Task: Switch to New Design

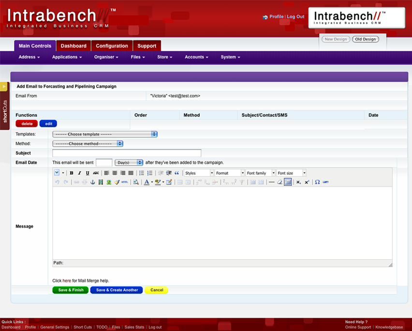Action: pos(336,39)
